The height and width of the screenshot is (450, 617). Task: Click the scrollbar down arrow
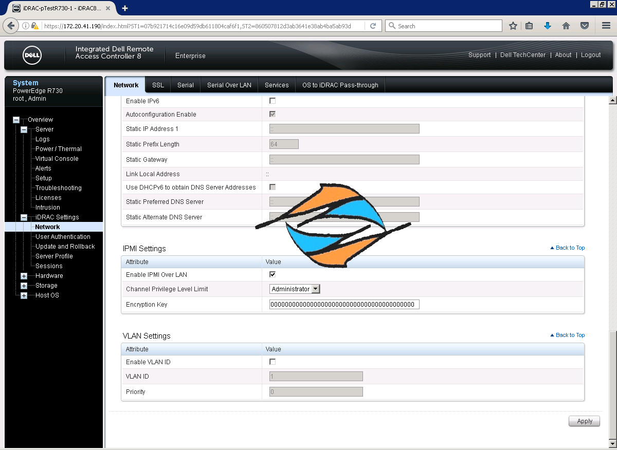(x=612, y=444)
